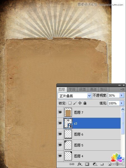Image resolution: width=126 pixels, height=168 pixels.
Task: Create new fill or adjustment layer
Action: pos(94,164)
